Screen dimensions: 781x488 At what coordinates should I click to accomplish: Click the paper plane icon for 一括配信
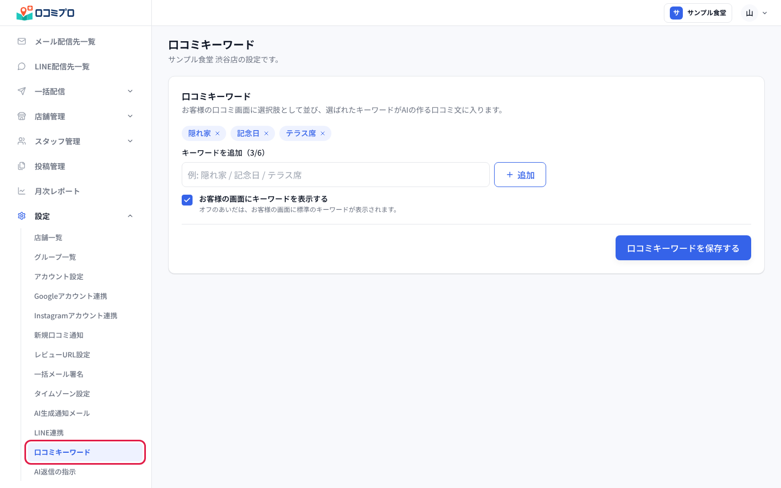pyautogui.click(x=22, y=91)
